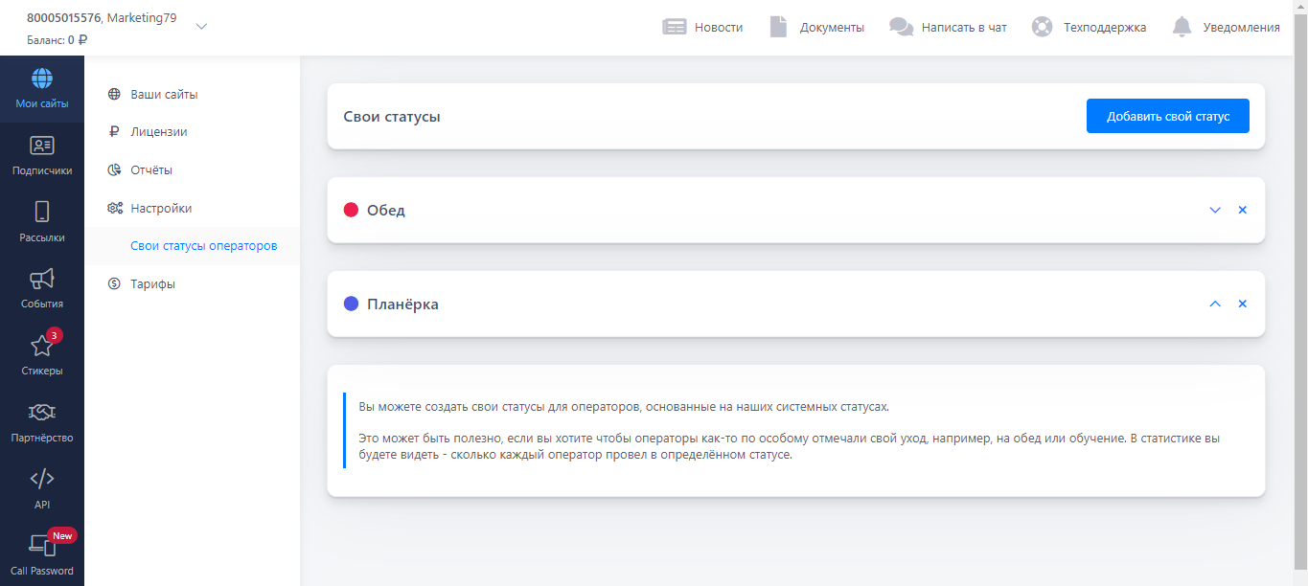
Task: Go to События megaphone icon
Action: tap(42, 280)
